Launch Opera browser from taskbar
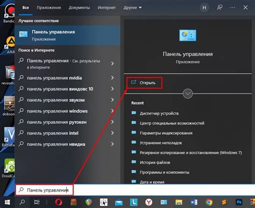Viewport: 255px width, 208px height. coord(59,202)
